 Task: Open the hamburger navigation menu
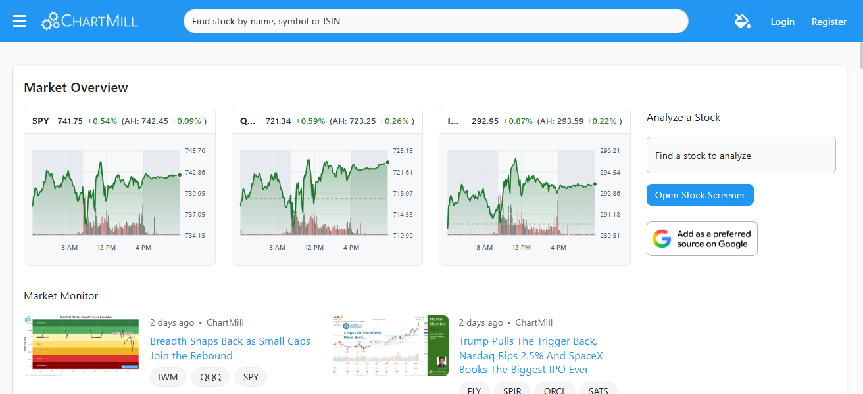pos(20,21)
